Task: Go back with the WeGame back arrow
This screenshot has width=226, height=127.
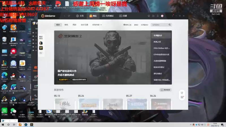Action: (65, 16)
